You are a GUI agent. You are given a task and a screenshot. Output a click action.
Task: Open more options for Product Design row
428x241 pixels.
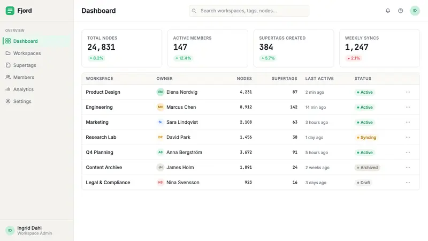(x=408, y=92)
